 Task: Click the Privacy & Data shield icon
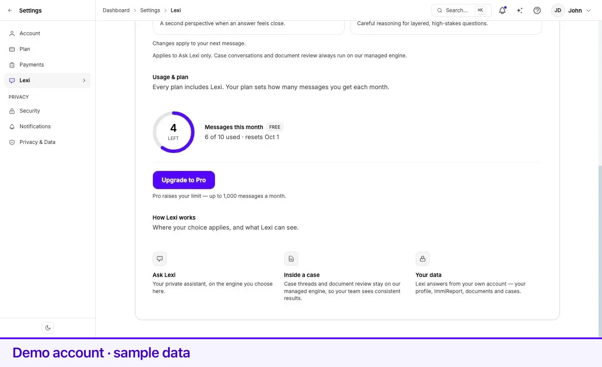[12, 142]
